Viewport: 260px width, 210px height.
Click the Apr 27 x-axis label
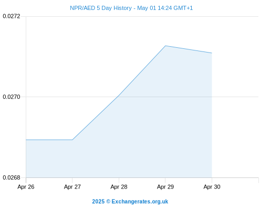pos(72,187)
